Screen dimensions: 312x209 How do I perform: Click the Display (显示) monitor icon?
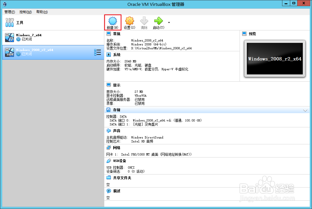coord(109,85)
